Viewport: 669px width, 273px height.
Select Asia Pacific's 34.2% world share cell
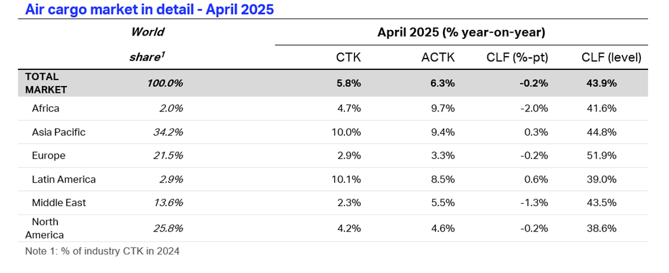[x=169, y=132]
